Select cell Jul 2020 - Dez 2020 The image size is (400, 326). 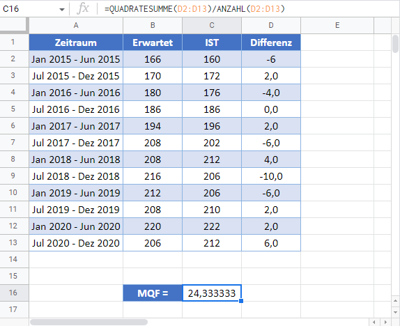[x=76, y=243]
